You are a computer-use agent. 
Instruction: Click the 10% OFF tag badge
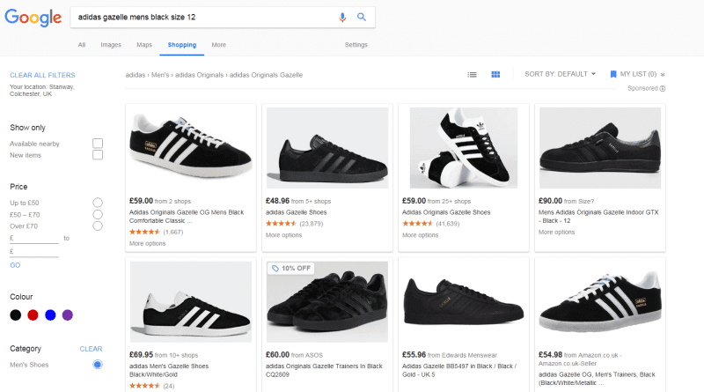coord(291,269)
